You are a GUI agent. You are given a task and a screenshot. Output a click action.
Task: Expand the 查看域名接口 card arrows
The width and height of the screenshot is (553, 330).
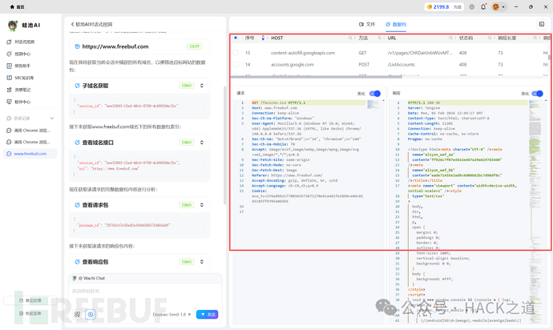(x=202, y=143)
